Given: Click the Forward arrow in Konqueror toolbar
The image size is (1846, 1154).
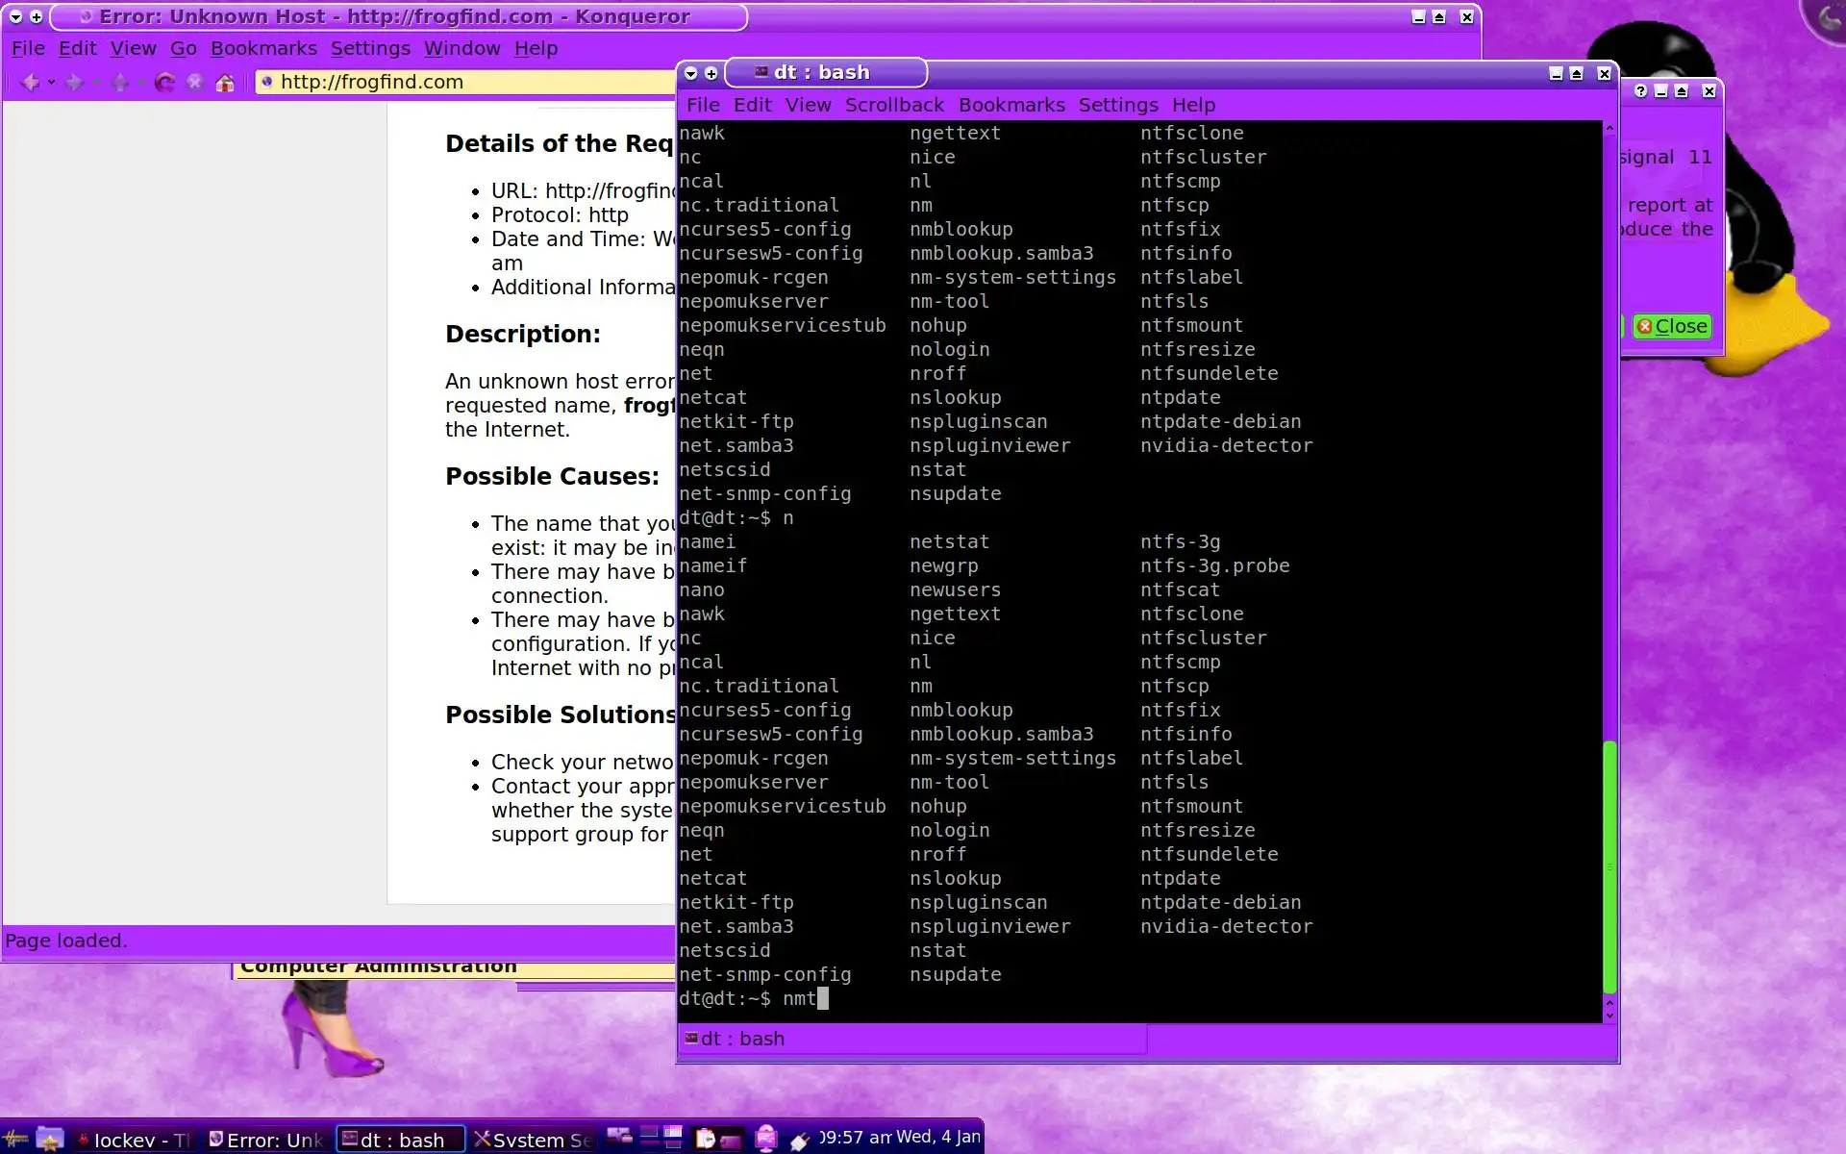Looking at the screenshot, I should pos(74,83).
